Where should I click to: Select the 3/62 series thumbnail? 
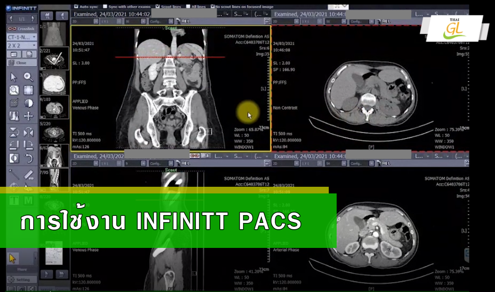pyautogui.click(x=54, y=83)
